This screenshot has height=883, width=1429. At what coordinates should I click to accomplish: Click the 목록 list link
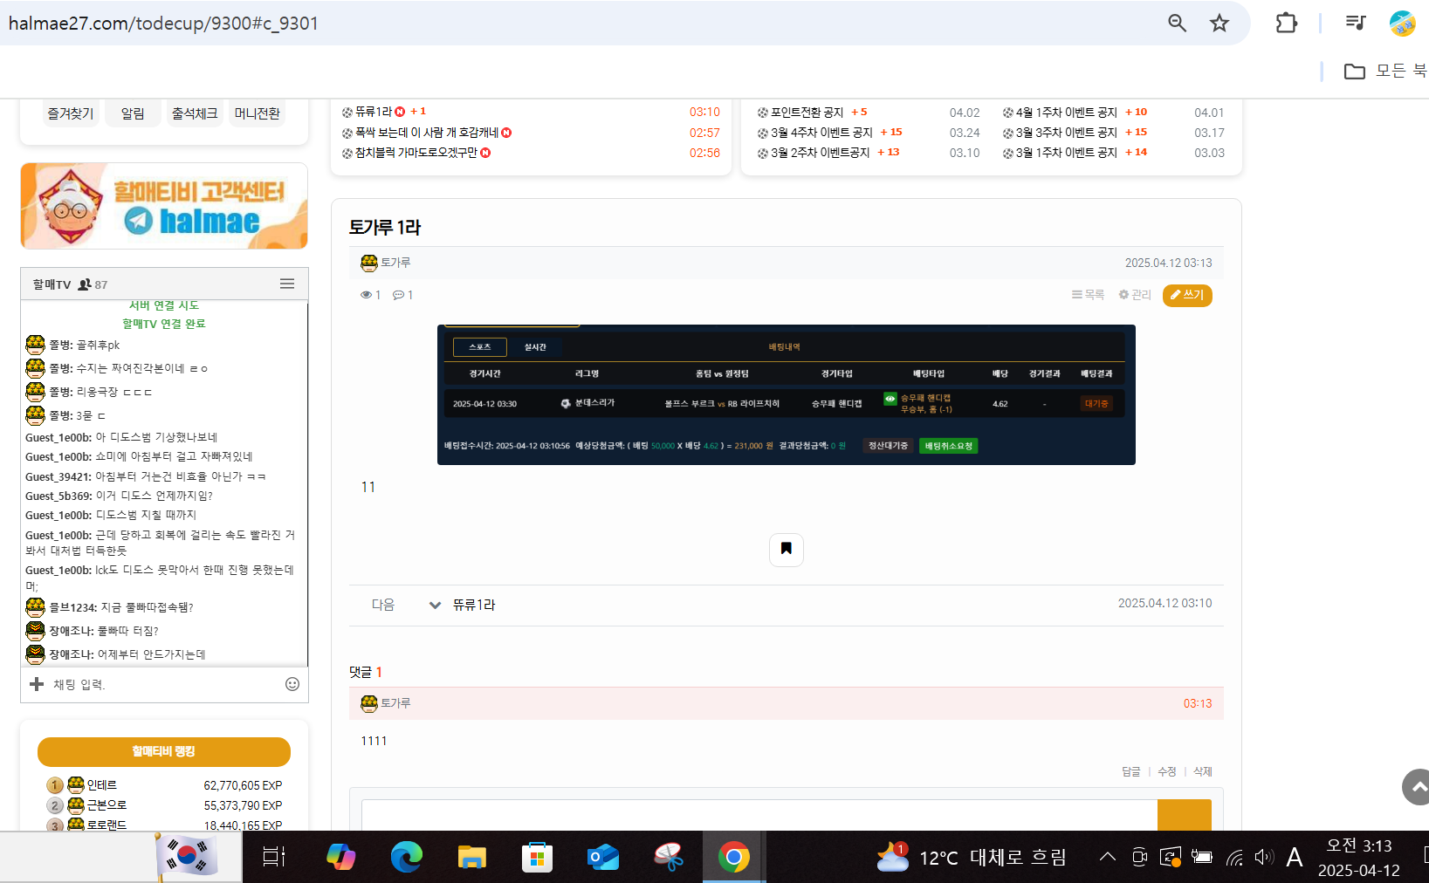[x=1088, y=295]
